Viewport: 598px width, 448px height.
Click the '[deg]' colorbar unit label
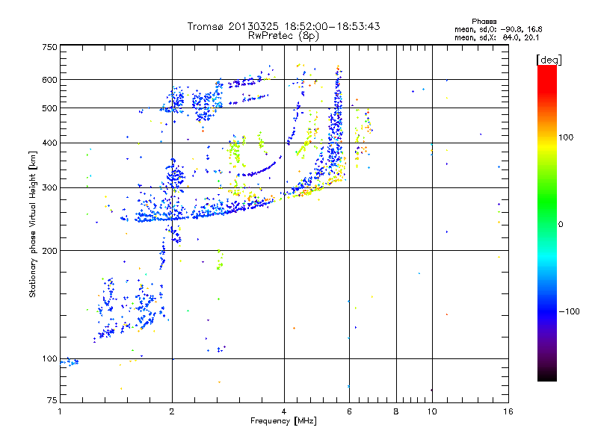point(549,60)
